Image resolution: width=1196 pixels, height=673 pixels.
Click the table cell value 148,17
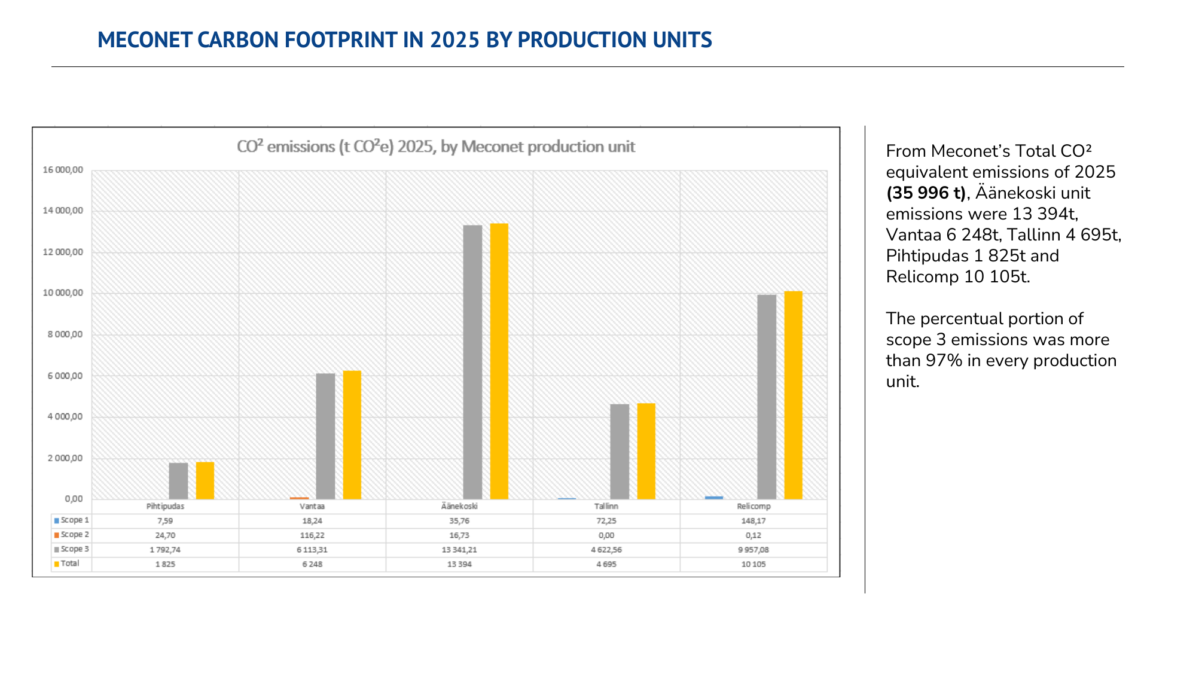[x=753, y=521]
